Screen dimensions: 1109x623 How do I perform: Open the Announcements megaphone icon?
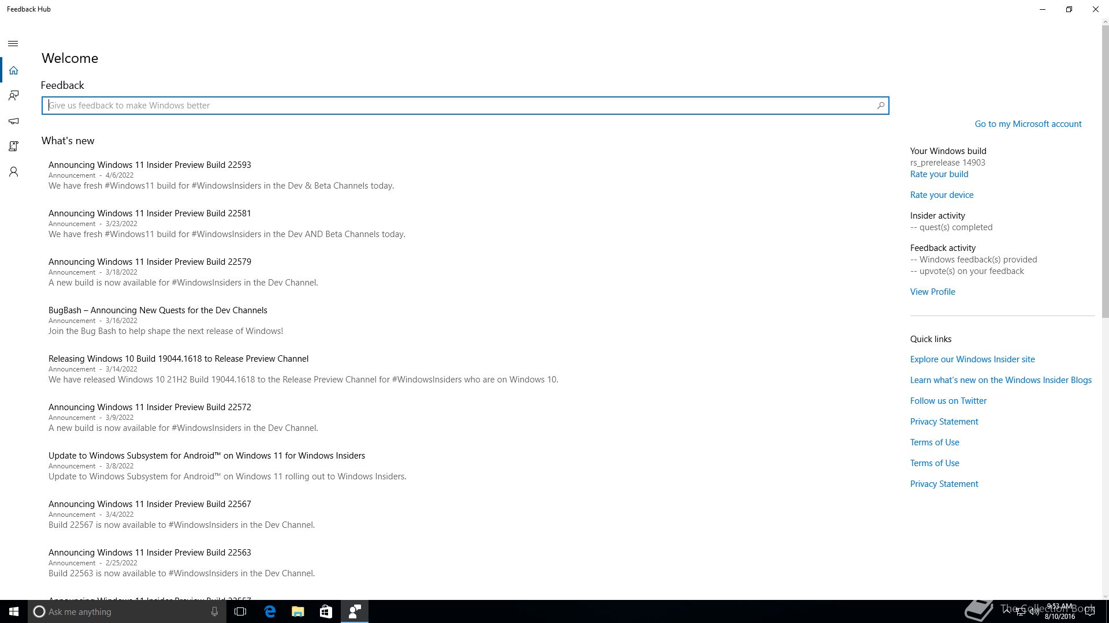13,121
